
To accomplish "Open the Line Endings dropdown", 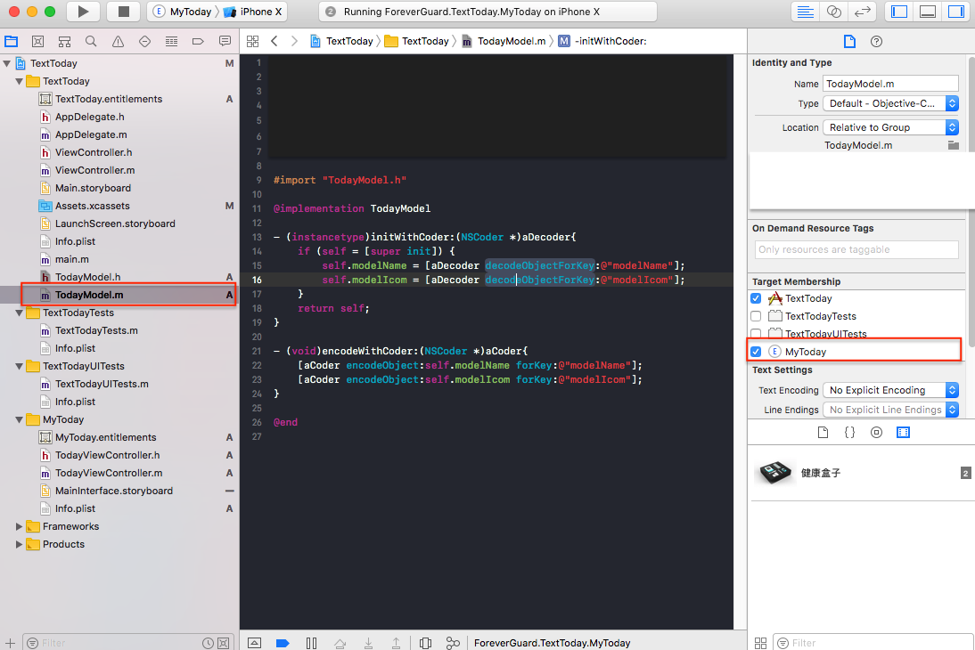I will click(x=890, y=410).
